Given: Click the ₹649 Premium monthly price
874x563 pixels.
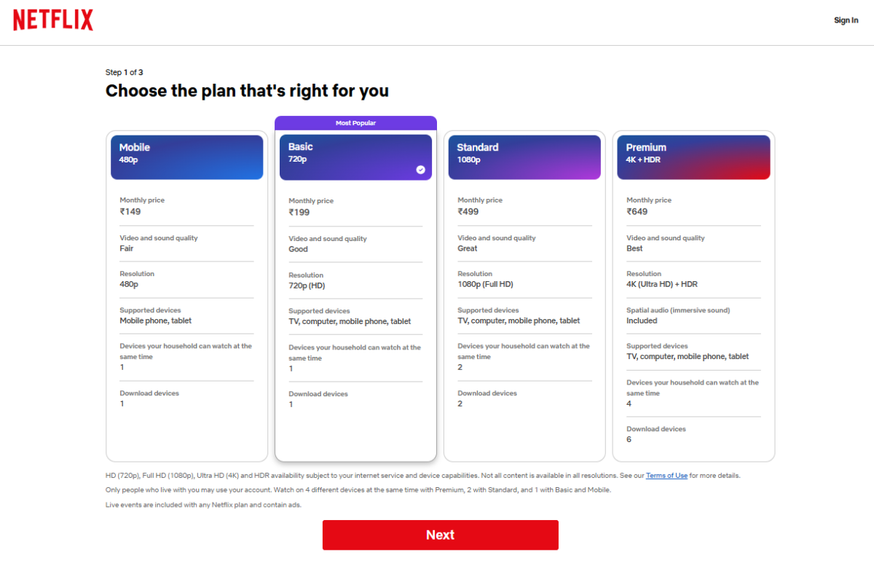Looking at the screenshot, I should click(x=639, y=211).
